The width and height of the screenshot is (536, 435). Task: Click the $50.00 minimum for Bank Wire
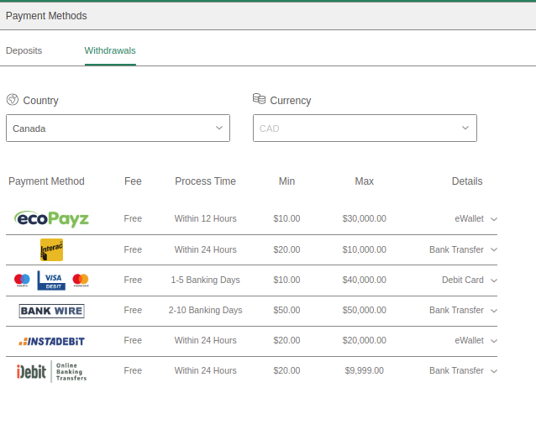pos(286,310)
